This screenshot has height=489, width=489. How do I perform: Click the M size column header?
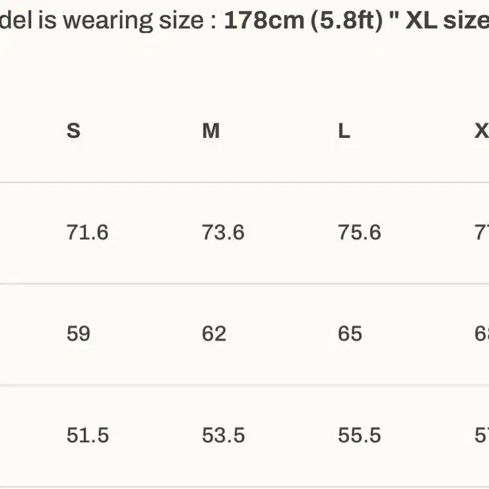click(211, 131)
